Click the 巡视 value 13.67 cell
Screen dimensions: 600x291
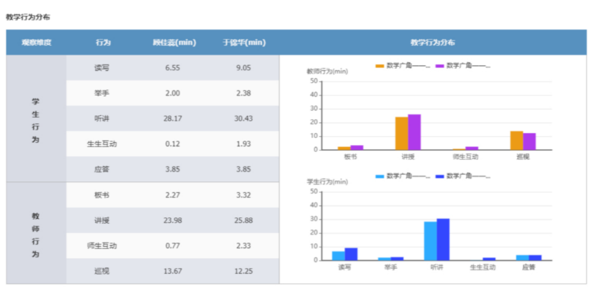point(173,271)
